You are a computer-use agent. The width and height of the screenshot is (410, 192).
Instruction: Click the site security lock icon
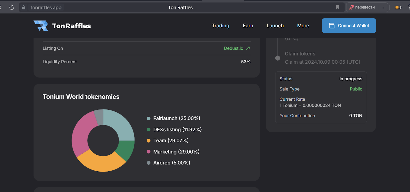pos(24,8)
